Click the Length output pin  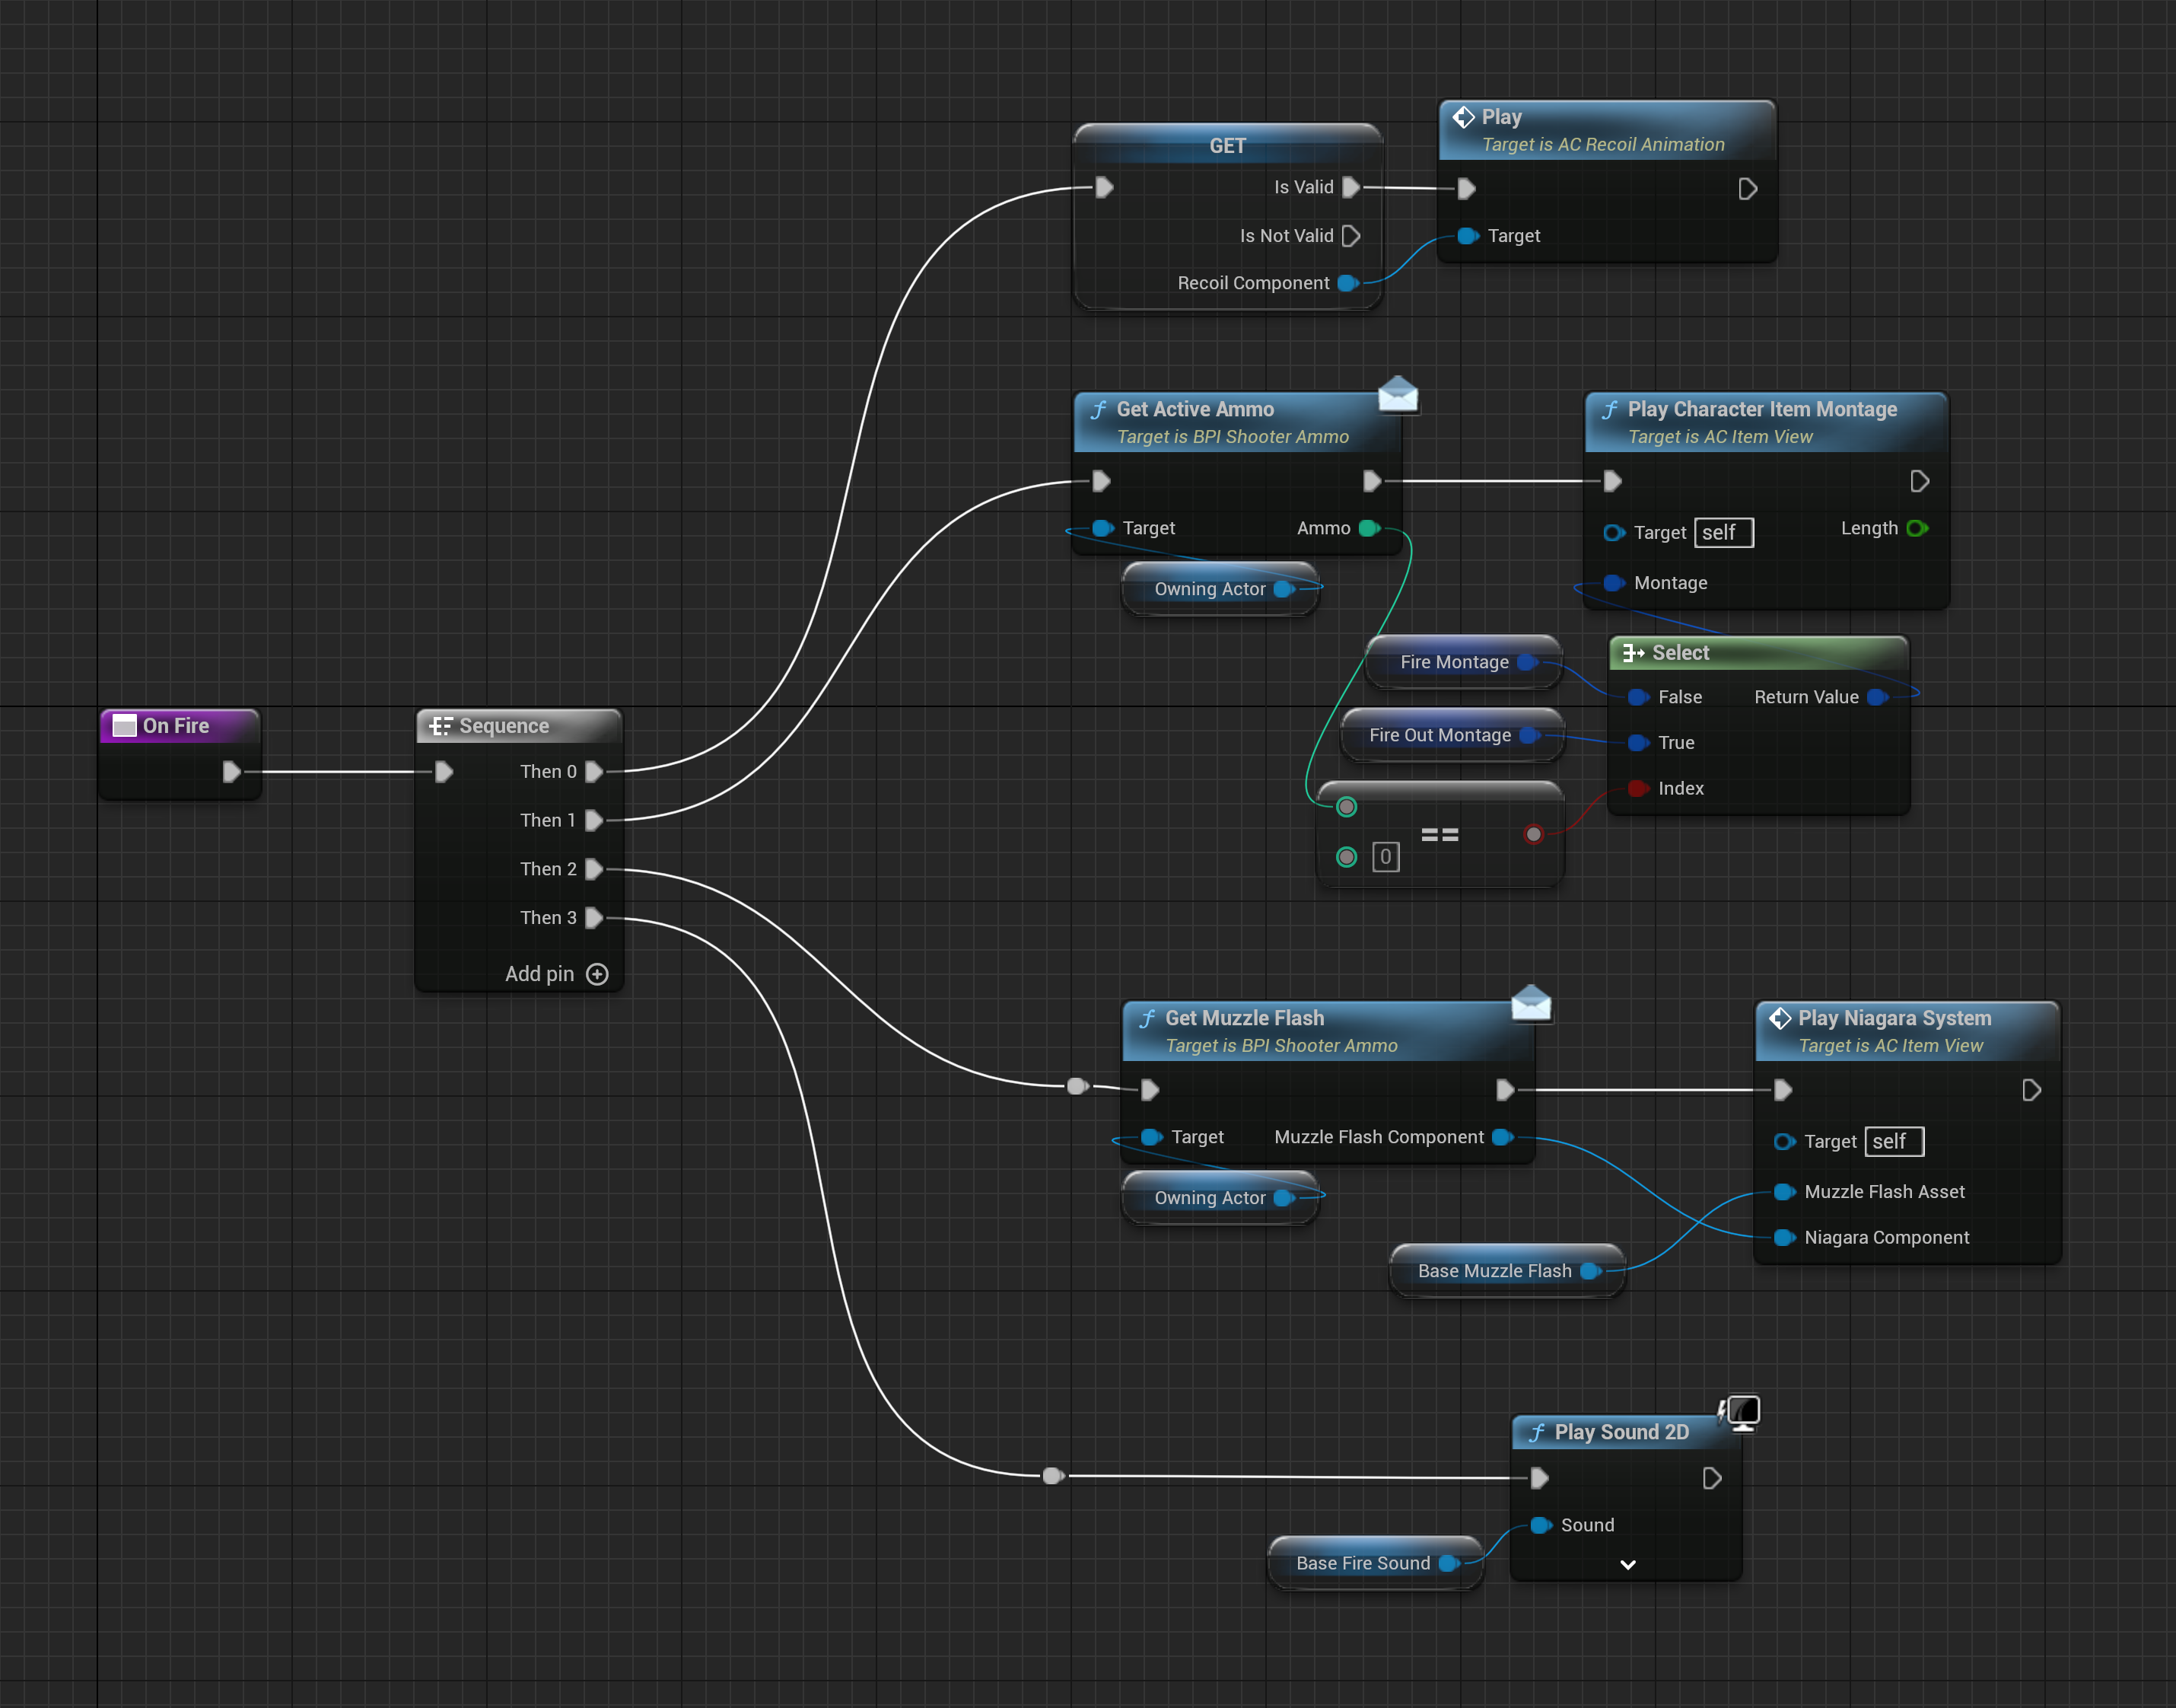pos(1917,528)
